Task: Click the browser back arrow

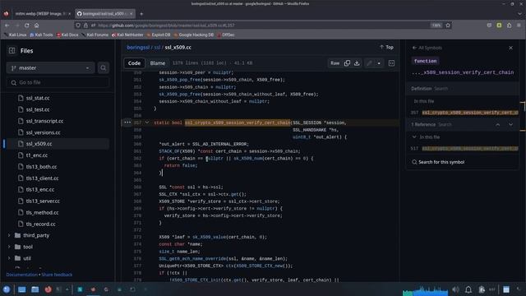Action: coord(7,25)
